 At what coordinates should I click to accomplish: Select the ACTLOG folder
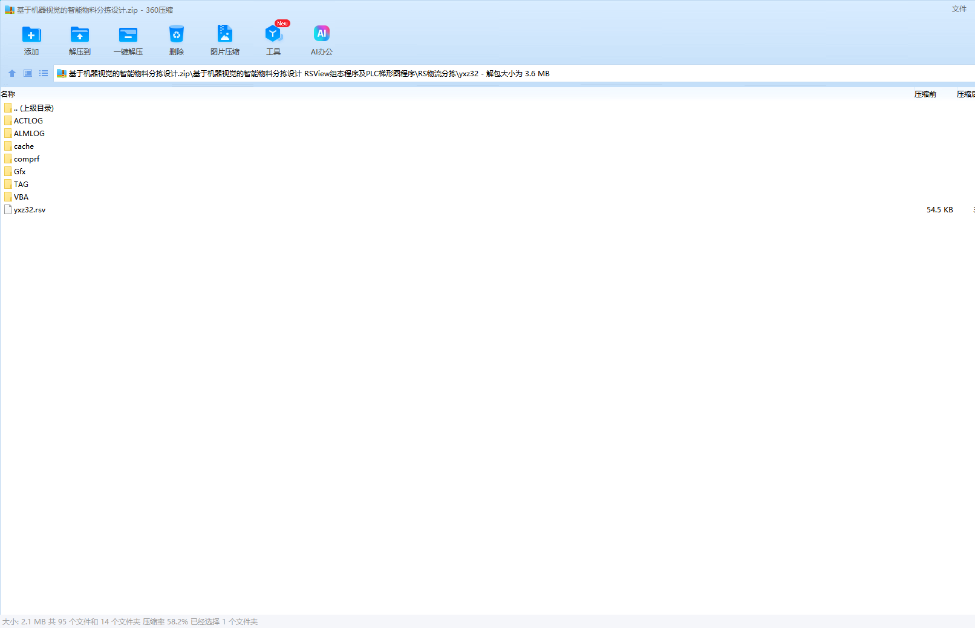(x=28, y=121)
